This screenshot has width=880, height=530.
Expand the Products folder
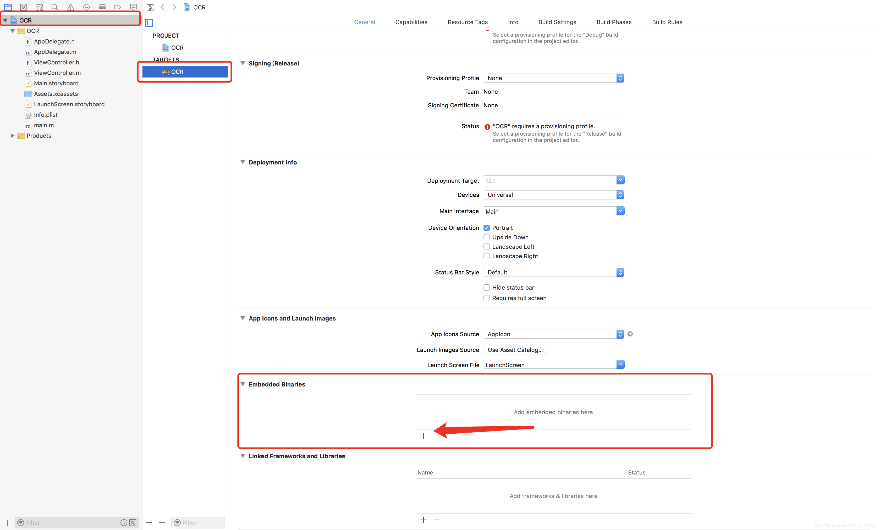tap(13, 136)
